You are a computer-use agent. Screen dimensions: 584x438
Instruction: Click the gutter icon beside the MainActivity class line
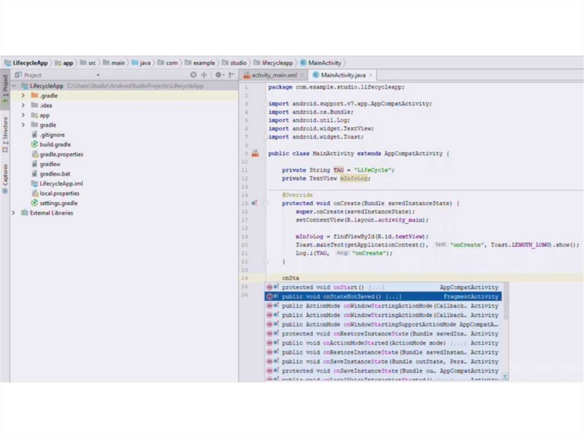coord(254,154)
